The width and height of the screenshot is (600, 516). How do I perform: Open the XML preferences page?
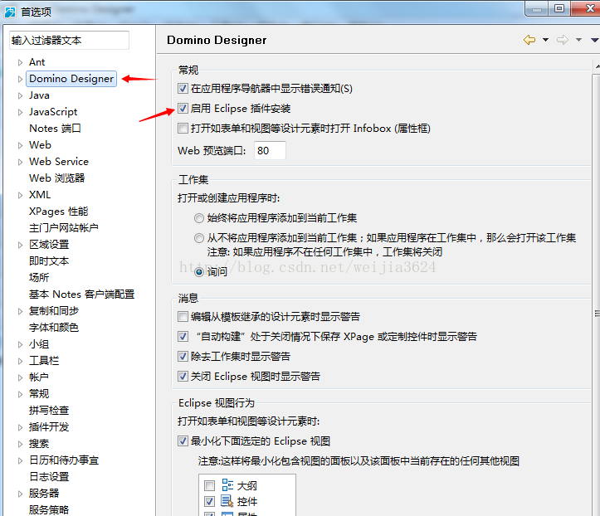(x=40, y=195)
